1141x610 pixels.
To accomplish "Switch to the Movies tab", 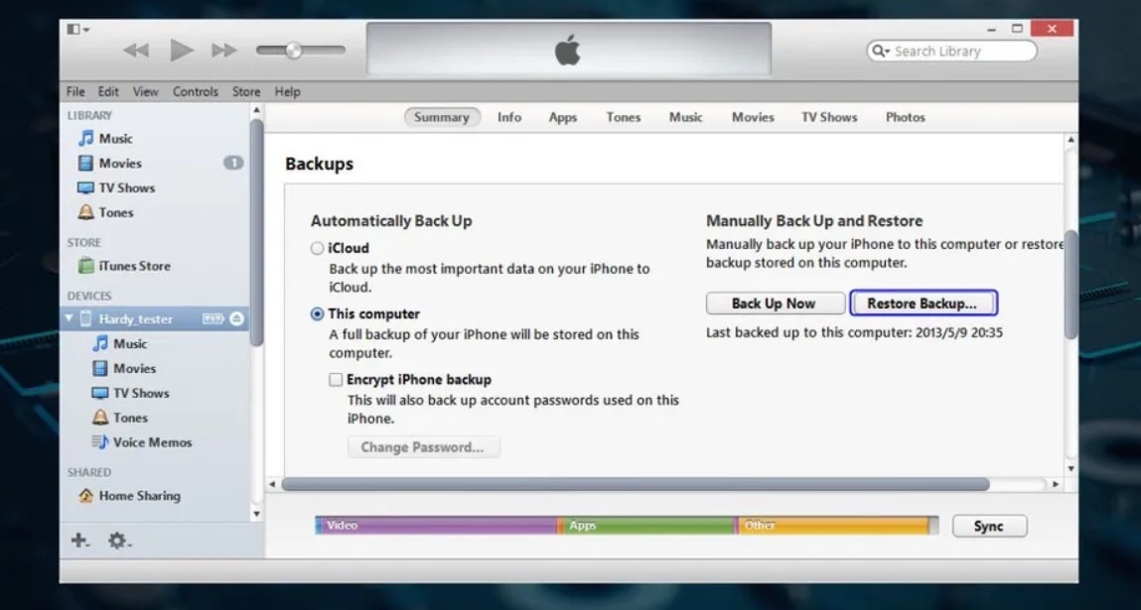I will click(753, 117).
